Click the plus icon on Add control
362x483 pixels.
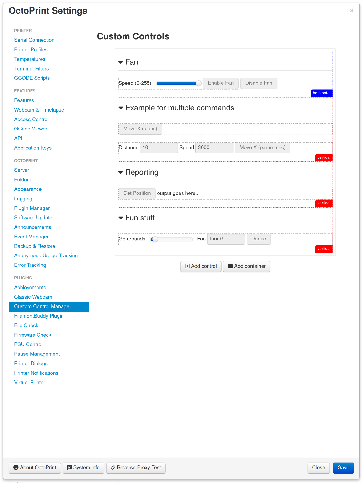pyautogui.click(x=187, y=266)
